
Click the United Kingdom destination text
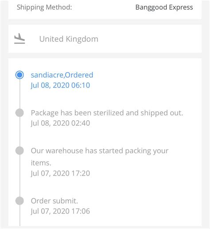tap(69, 39)
